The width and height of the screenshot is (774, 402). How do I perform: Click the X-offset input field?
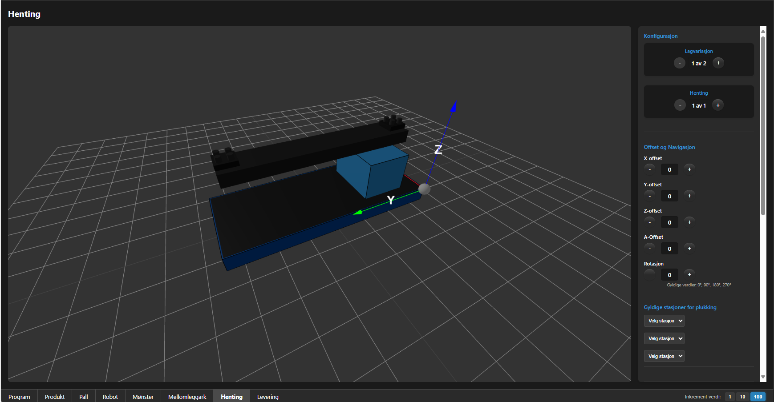669,169
